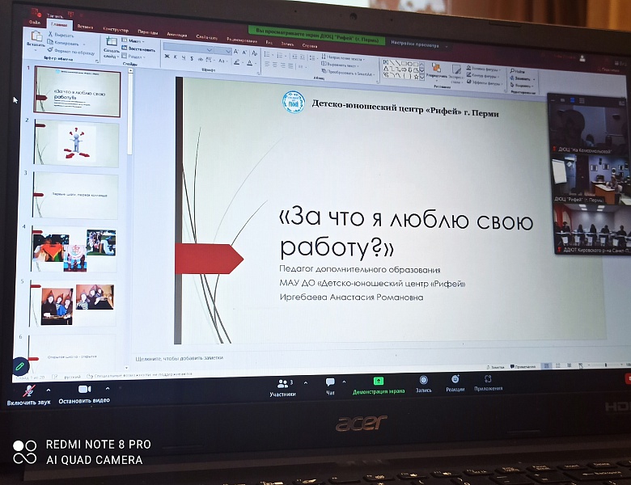Start Демонстрация экрана screen share
The height and width of the screenshot is (485, 631).
379,386
